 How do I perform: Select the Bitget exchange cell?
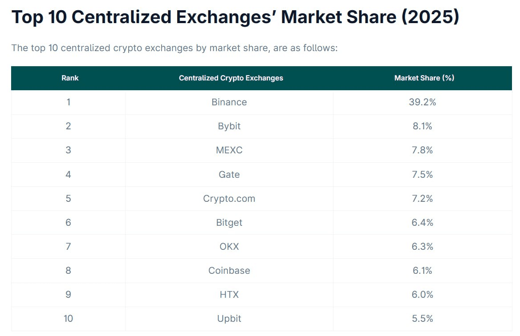(229, 222)
